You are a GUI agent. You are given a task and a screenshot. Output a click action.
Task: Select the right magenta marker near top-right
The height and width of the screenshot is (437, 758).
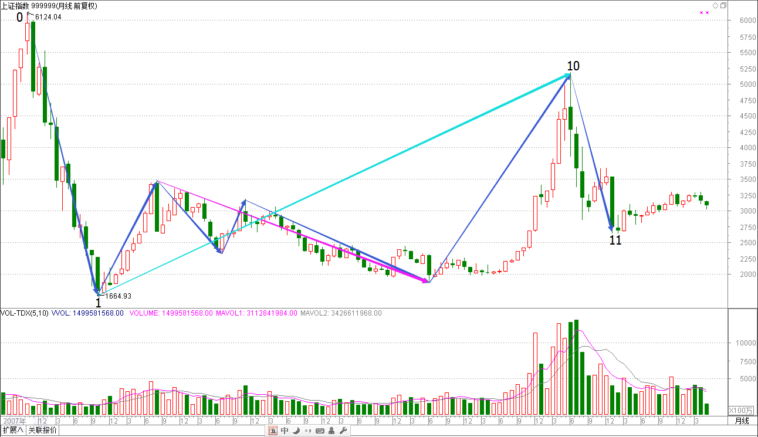point(708,12)
